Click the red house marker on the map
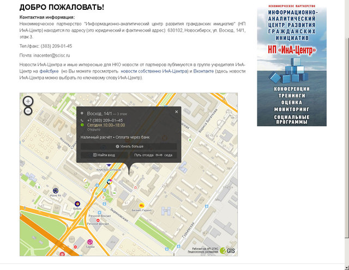The height and width of the screenshot is (270, 349). tap(135, 188)
